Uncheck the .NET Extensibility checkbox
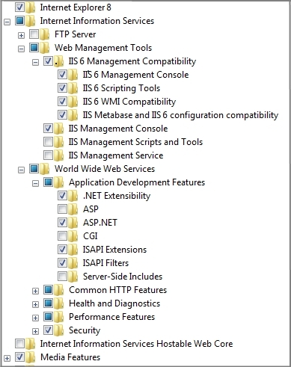Viewport: 291px width, 367px height. (x=62, y=196)
